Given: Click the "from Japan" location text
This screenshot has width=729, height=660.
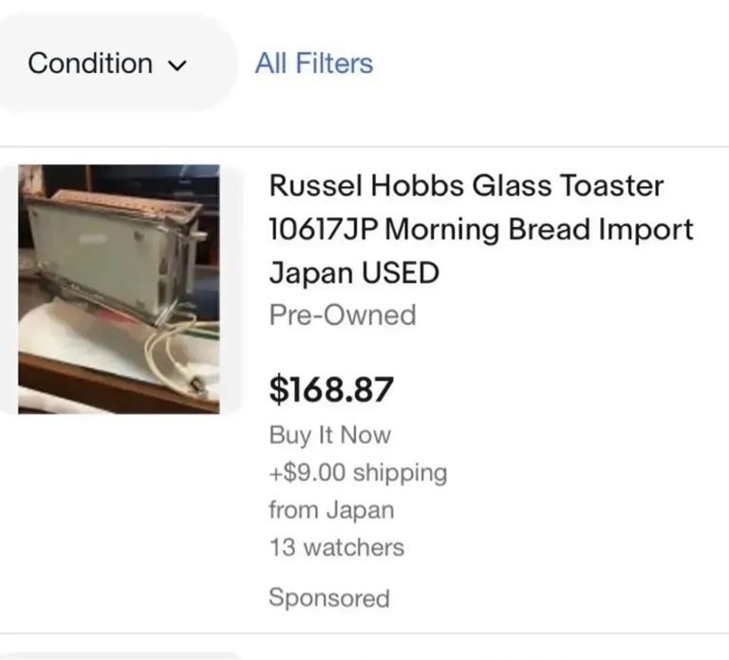Looking at the screenshot, I should click(x=330, y=509).
